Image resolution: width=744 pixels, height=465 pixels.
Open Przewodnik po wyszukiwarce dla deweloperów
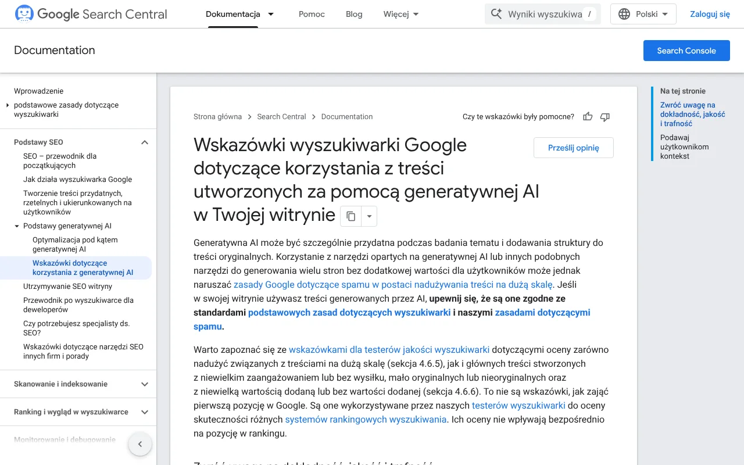click(x=78, y=305)
